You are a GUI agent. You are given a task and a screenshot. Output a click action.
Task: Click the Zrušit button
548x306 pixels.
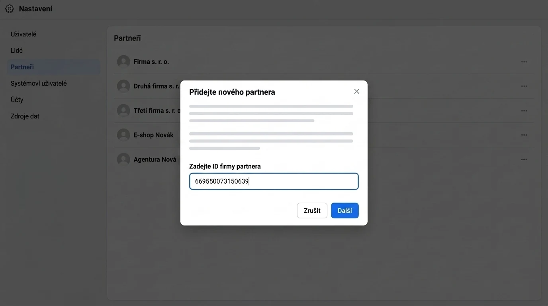[312, 211]
